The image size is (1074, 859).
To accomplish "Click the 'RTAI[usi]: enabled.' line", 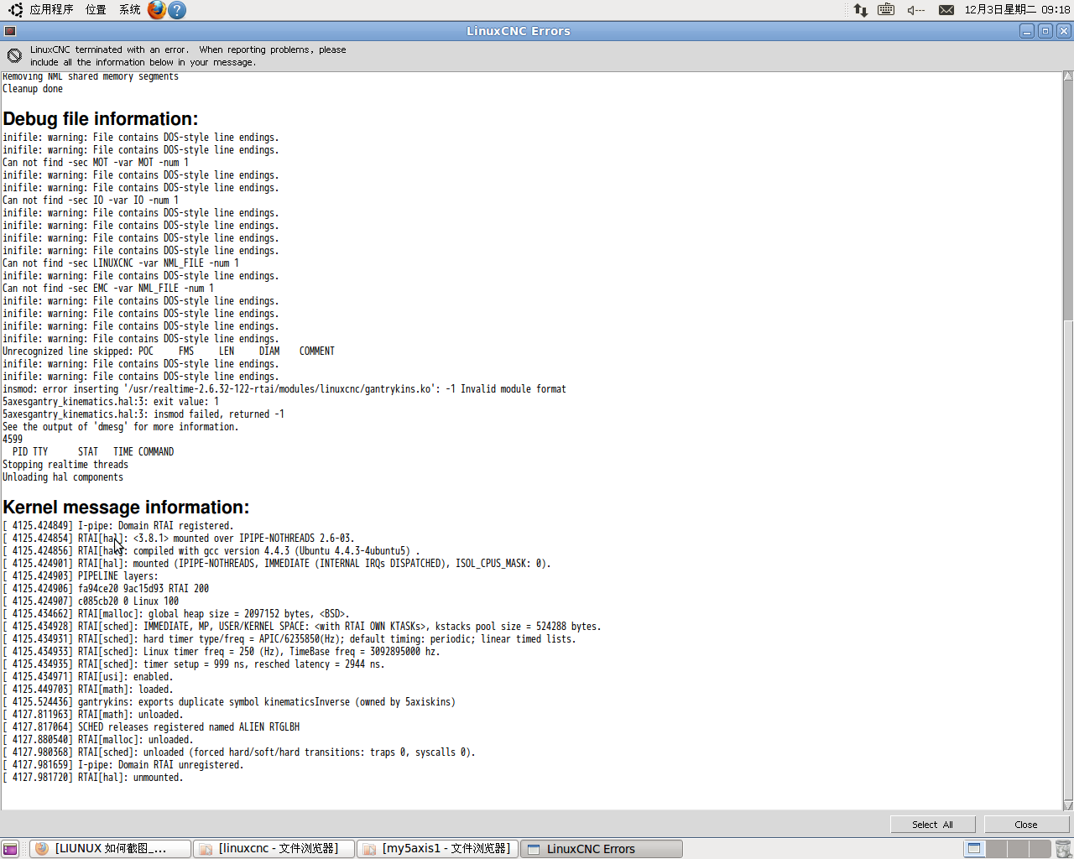I will [x=88, y=677].
